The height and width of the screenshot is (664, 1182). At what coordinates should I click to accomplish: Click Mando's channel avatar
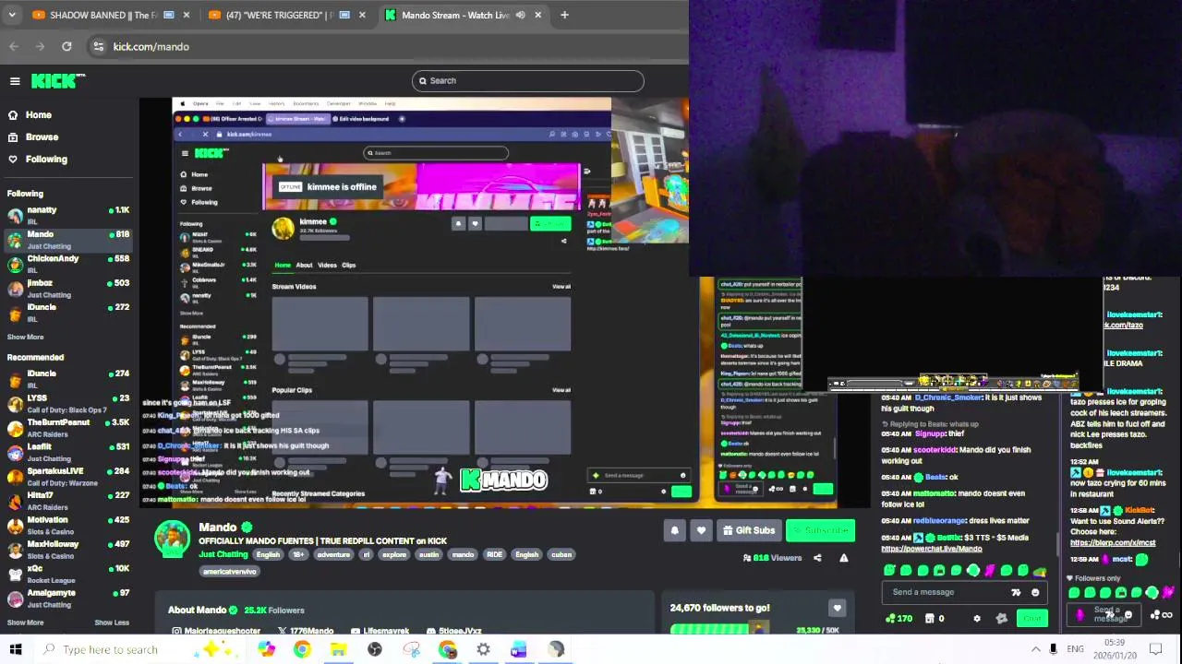(x=172, y=539)
